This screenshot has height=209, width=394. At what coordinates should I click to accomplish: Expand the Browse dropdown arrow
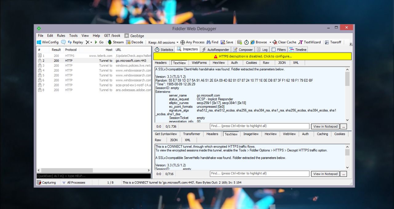point(270,42)
